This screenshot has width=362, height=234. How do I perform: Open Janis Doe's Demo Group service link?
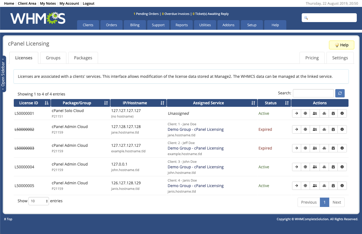pos(195,186)
